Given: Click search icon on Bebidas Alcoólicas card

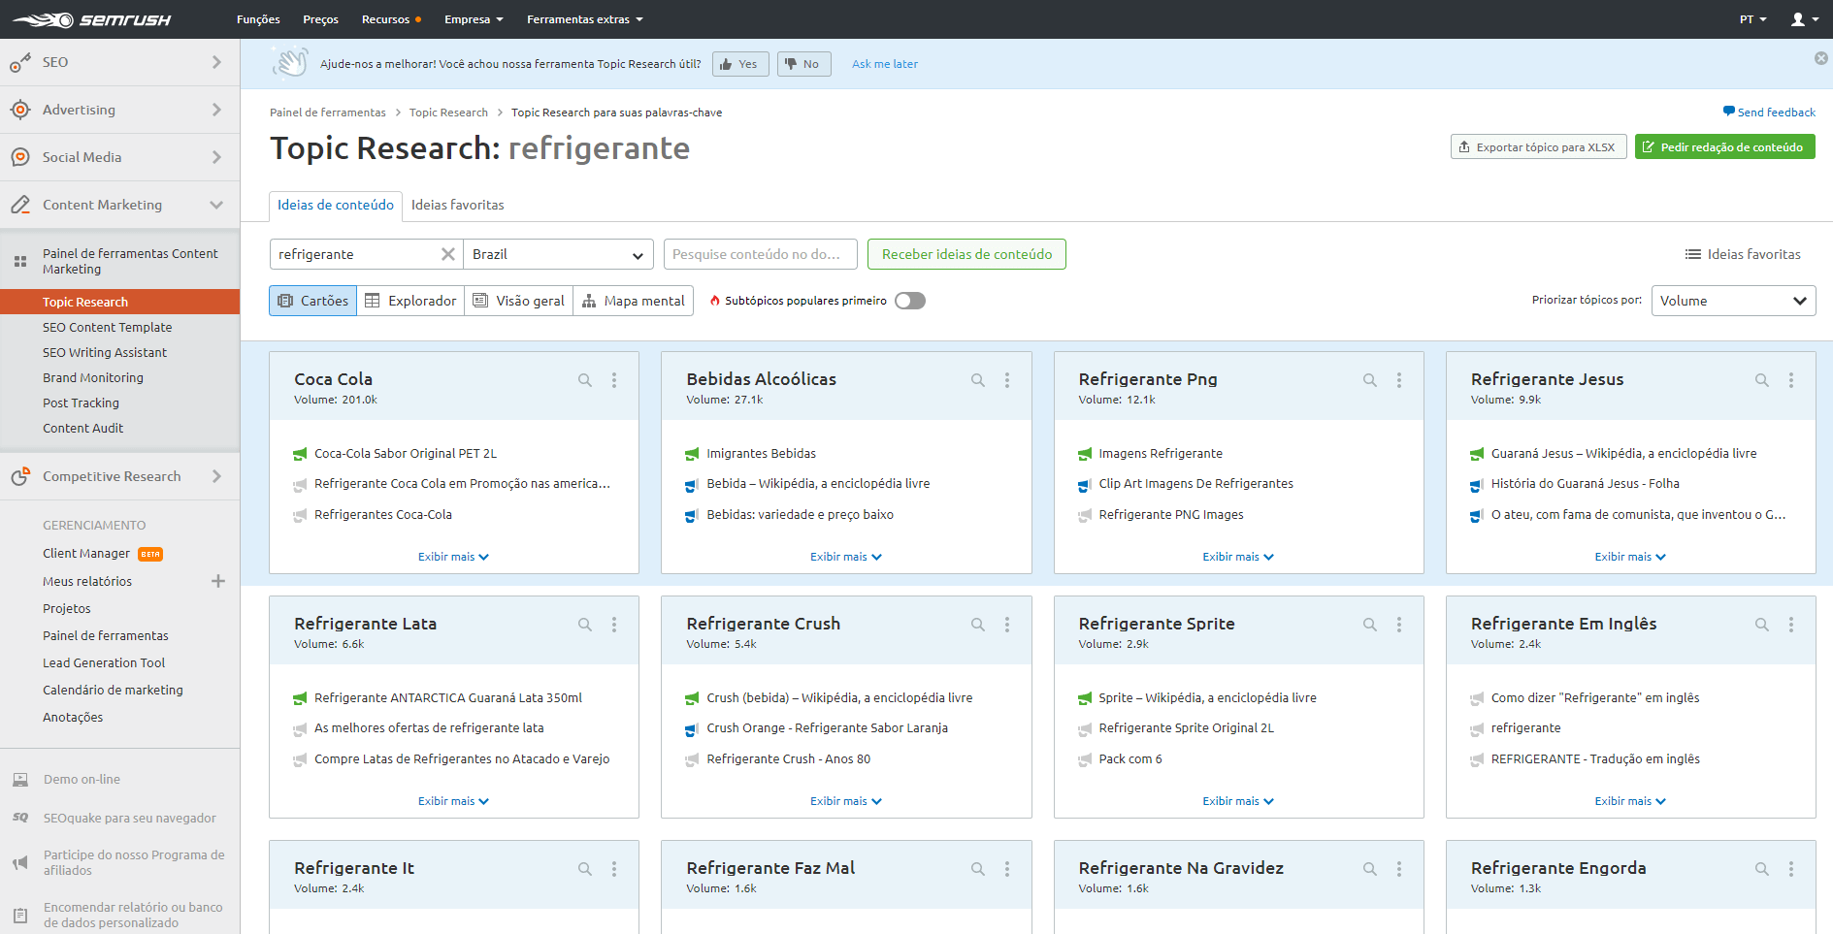Looking at the screenshot, I should tap(978, 380).
